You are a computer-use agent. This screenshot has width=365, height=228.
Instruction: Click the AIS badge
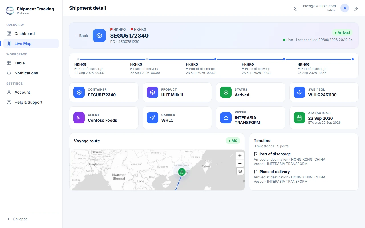point(233,141)
